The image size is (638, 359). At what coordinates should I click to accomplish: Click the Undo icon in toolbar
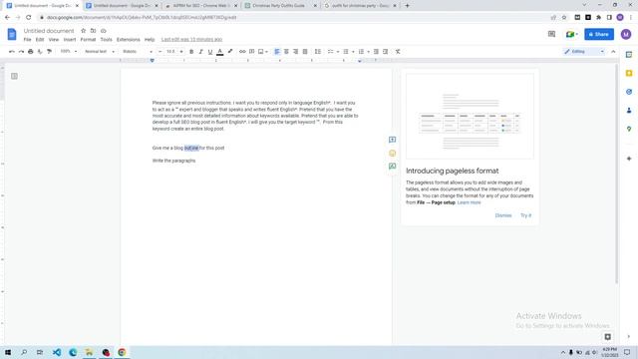[11, 52]
